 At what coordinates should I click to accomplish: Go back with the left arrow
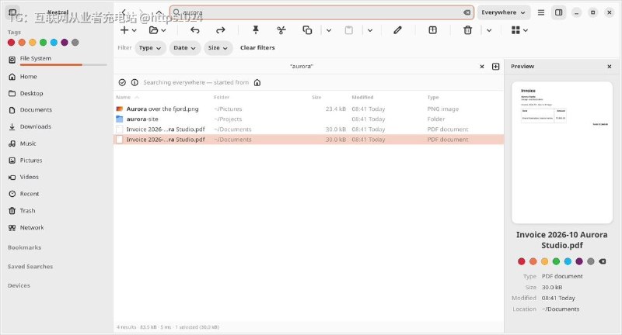click(x=124, y=12)
